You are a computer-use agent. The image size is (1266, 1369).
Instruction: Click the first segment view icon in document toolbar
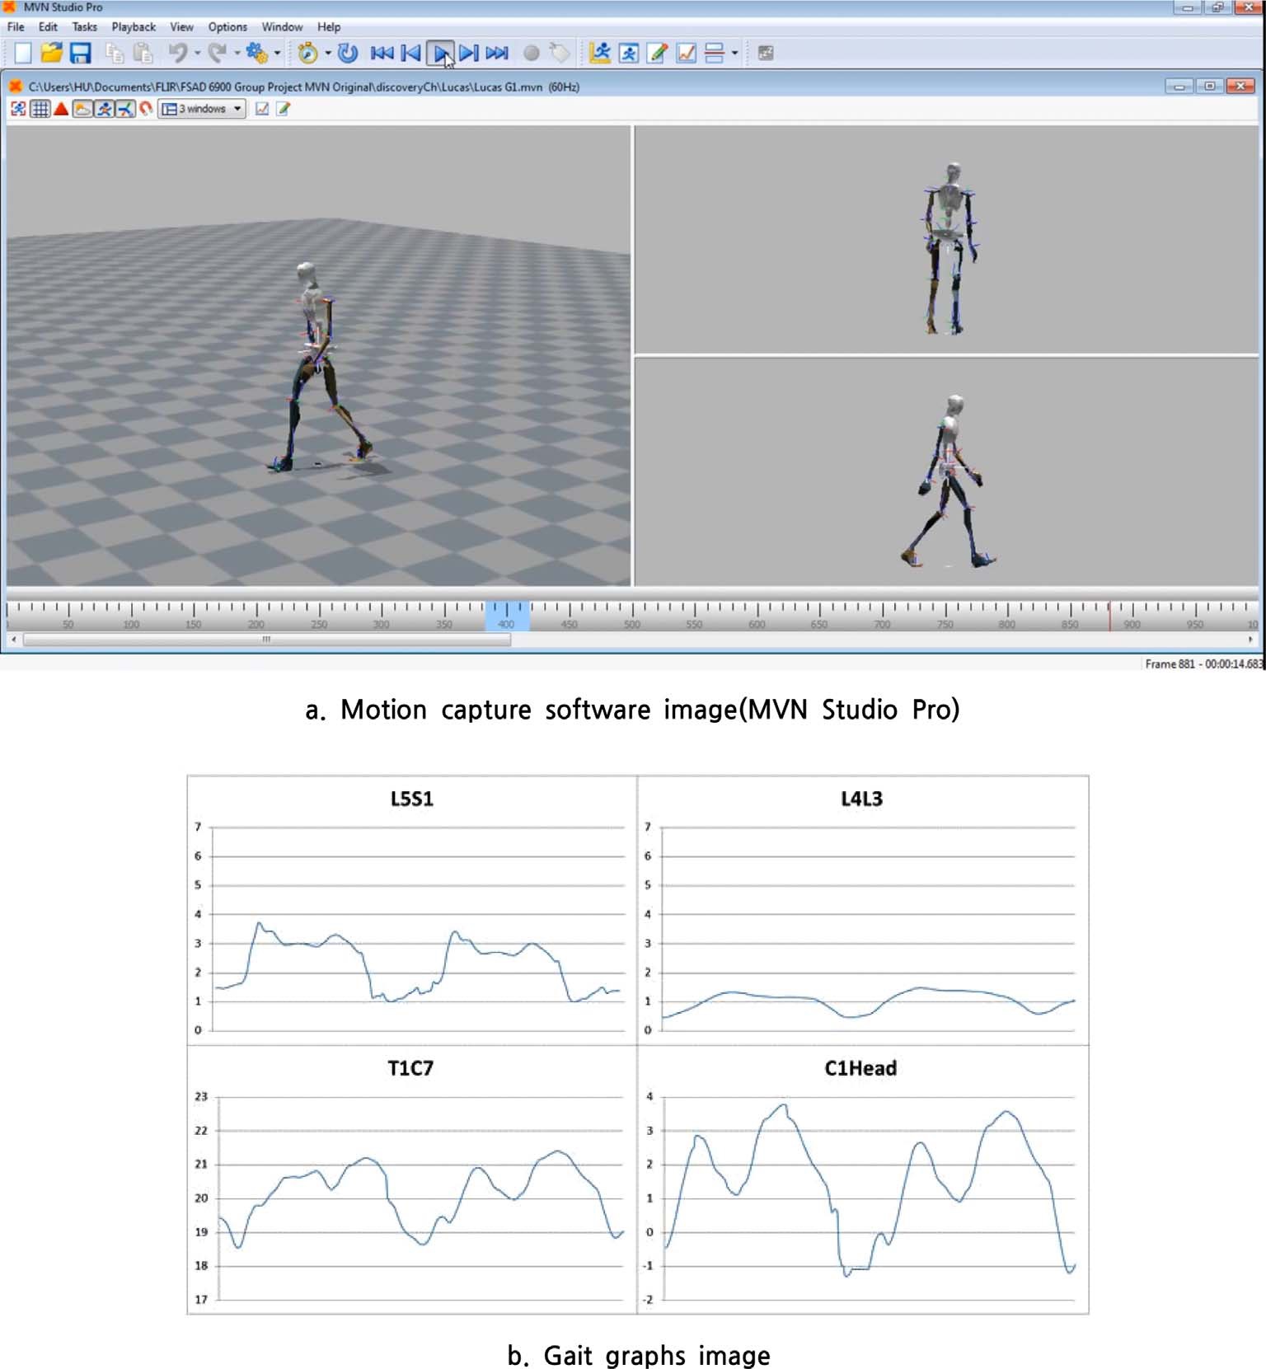18,109
